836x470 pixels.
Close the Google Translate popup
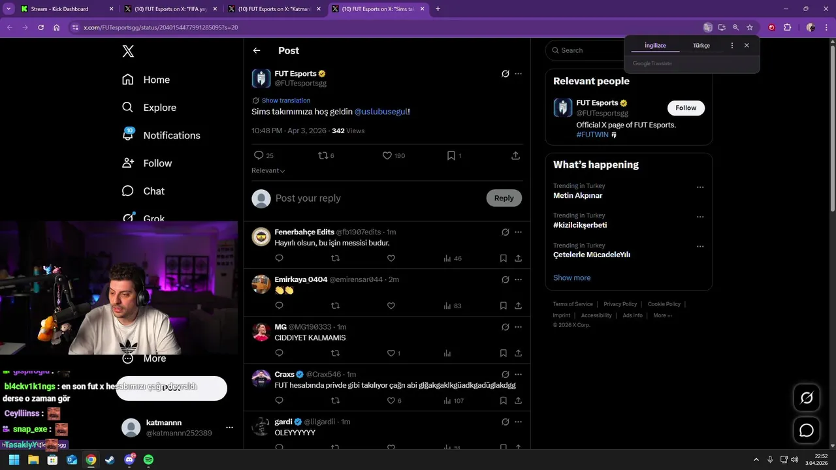pyautogui.click(x=747, y=46)
